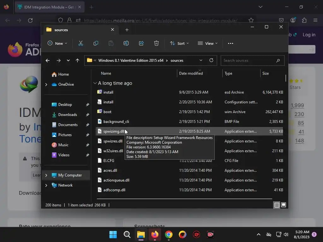Select the actionqueue.dll file

tap(190, 180)
